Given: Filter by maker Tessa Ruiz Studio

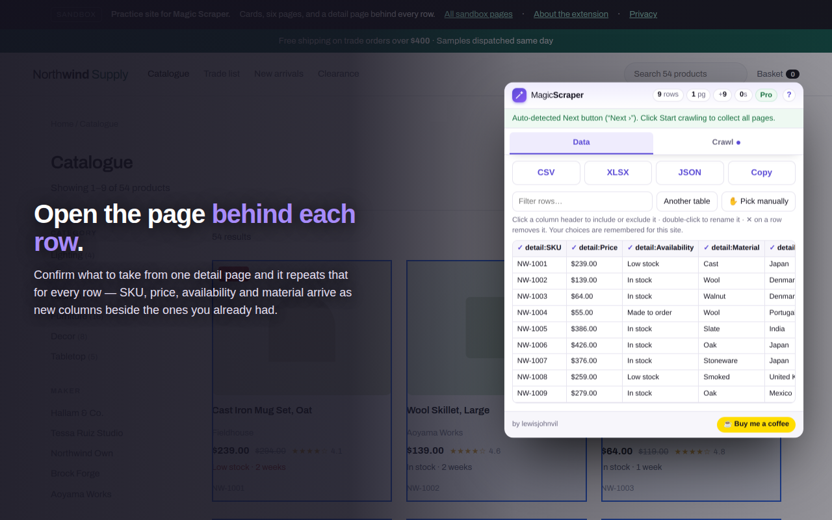Looking at the screenshot, I should (x=87, y=434).
